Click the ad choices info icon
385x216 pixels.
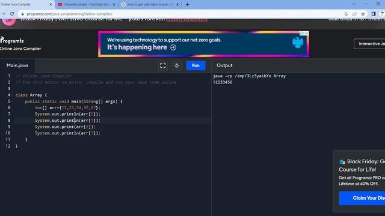pyautogui.click(x=302, y=34)
